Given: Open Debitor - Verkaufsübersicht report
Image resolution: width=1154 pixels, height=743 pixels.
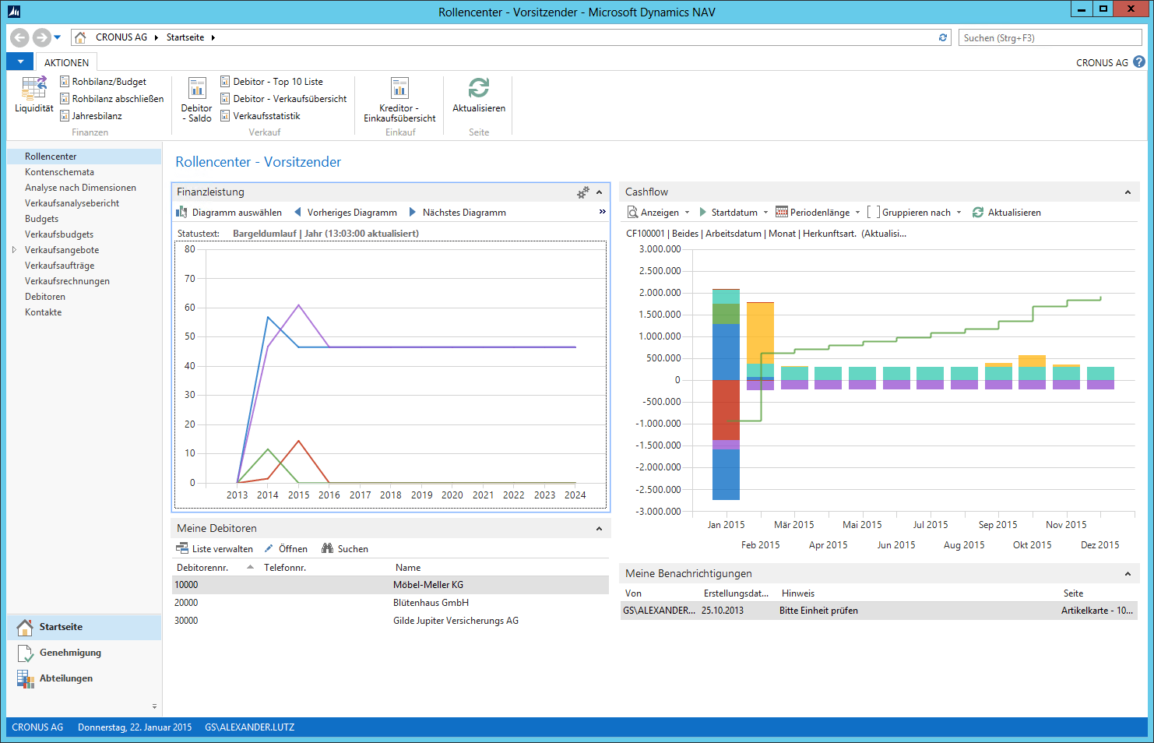Looking at the screenshot, I should [x=283, y=99].
